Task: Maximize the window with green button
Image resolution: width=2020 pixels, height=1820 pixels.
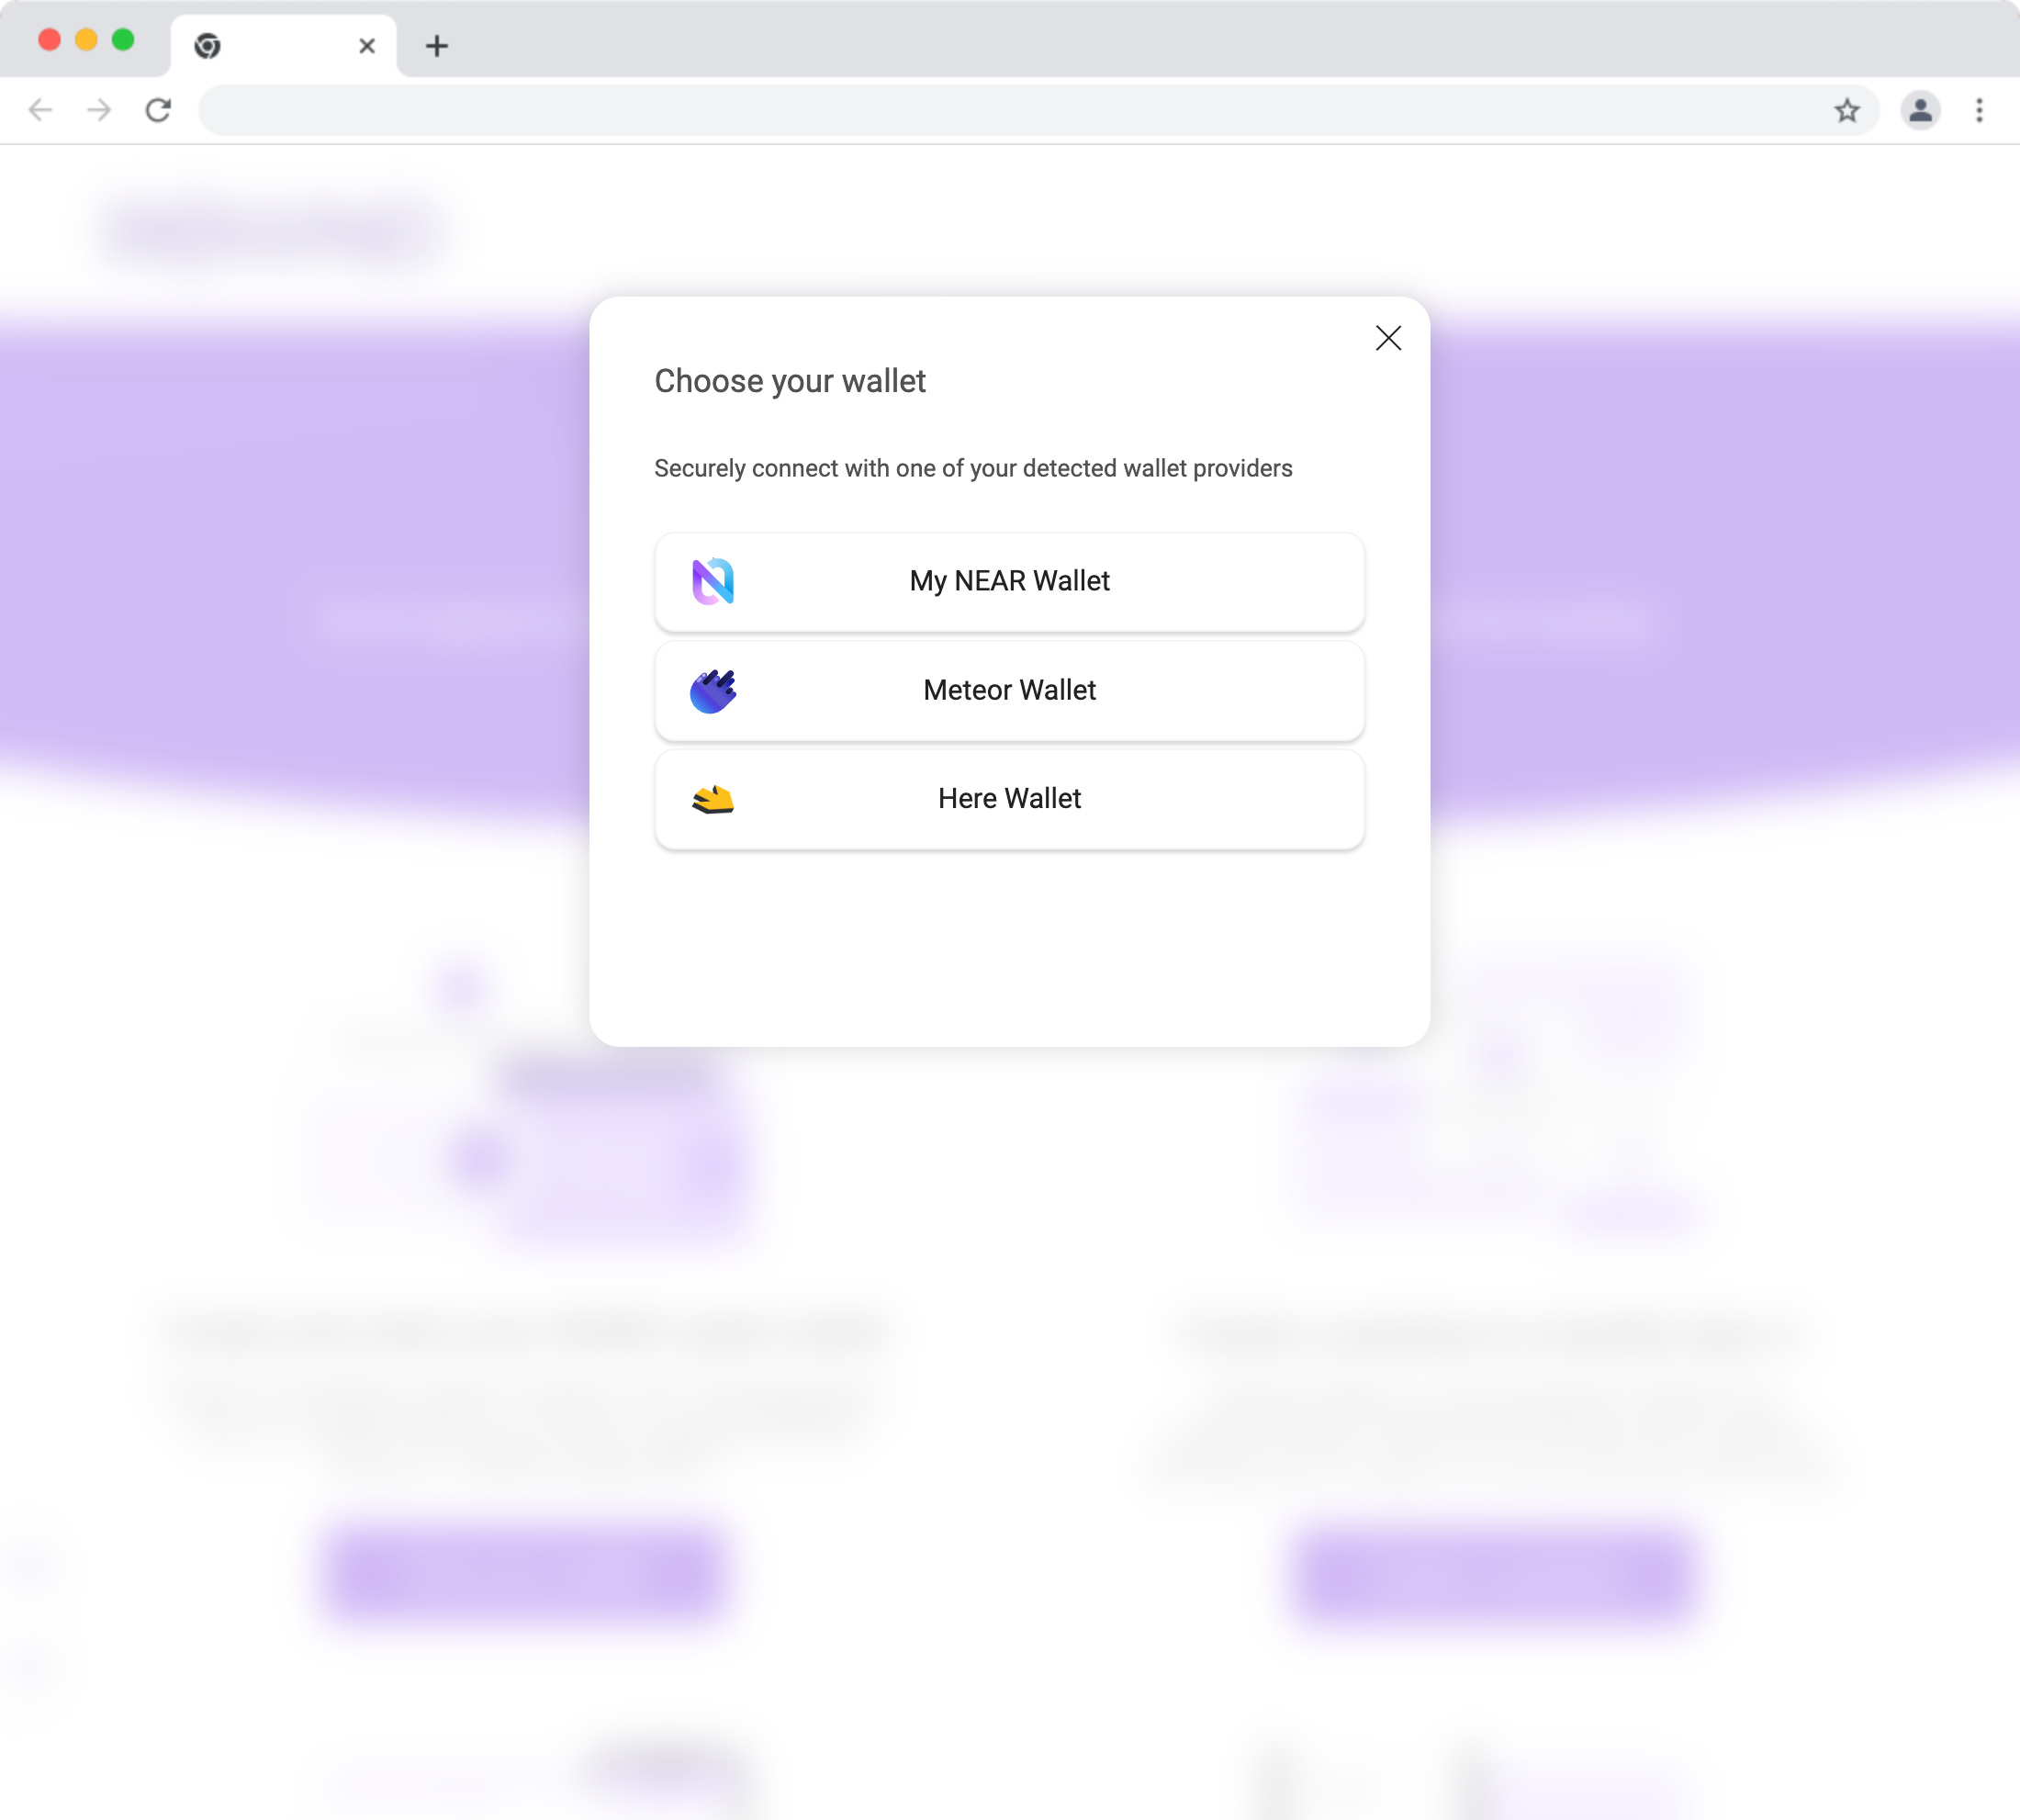Action: pos(123,40)
